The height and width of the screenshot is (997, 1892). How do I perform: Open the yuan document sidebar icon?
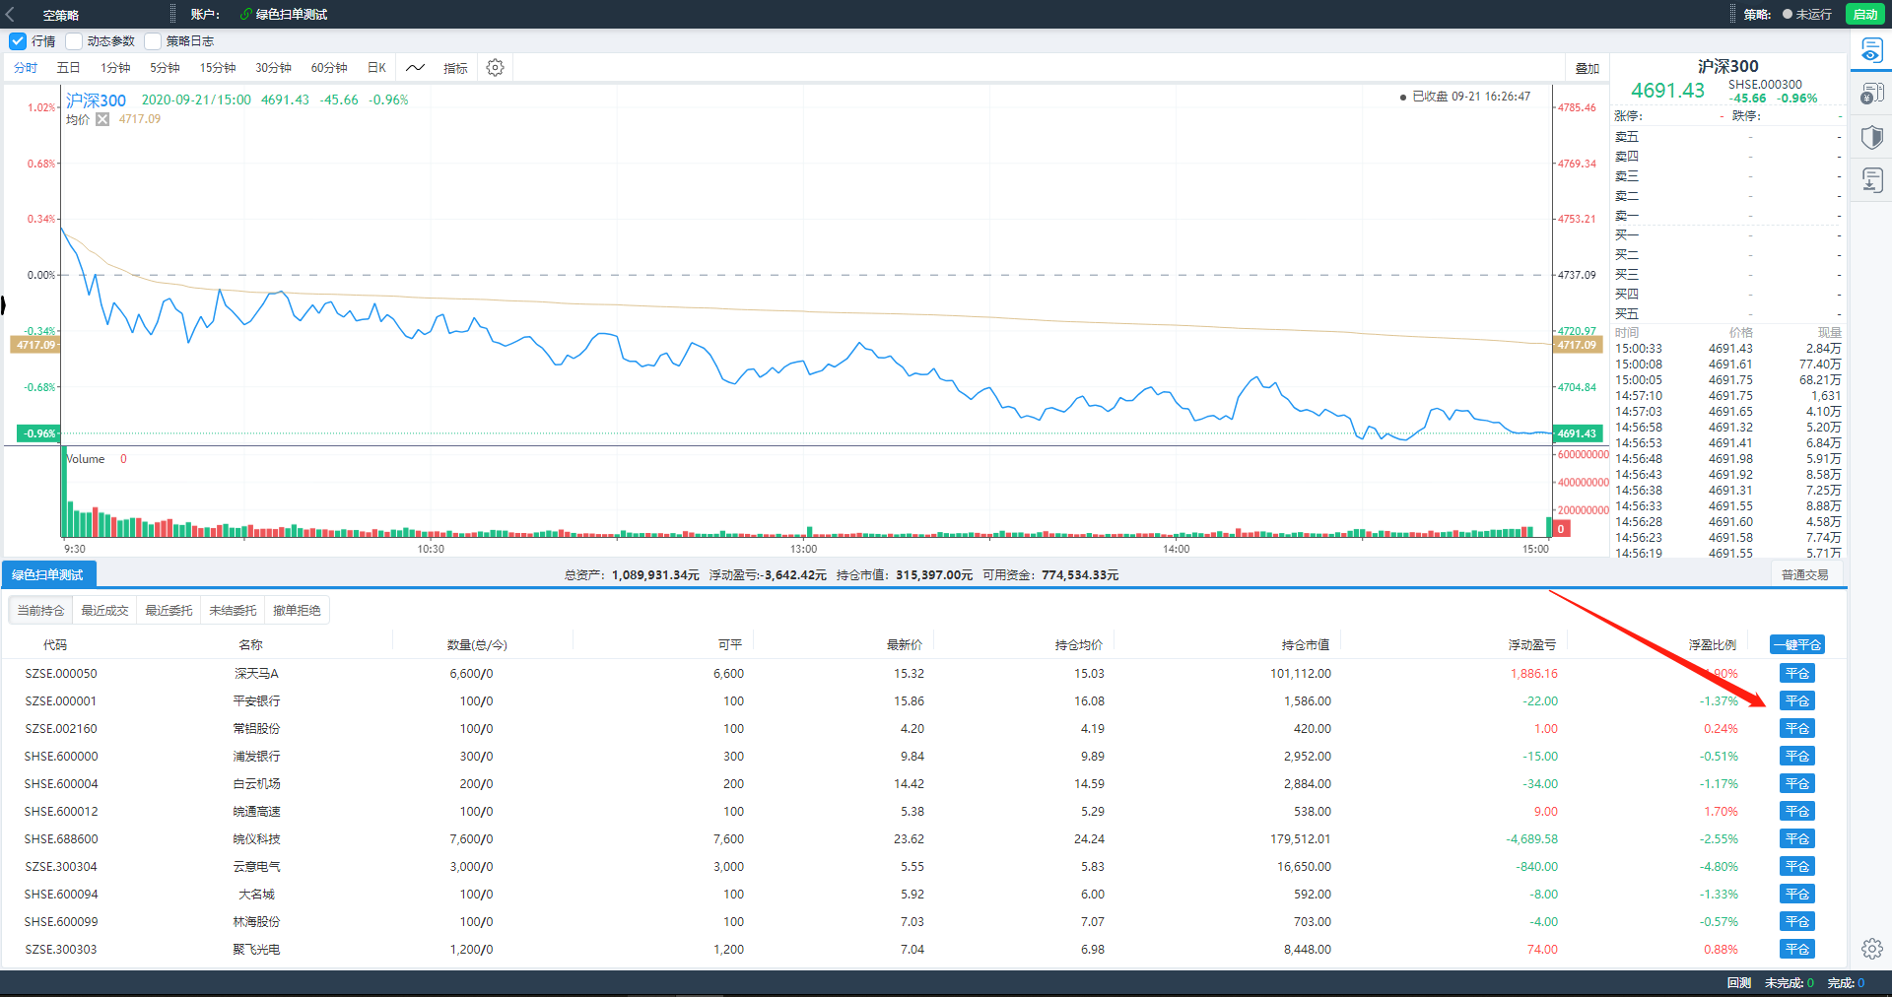pyautogui.click(x=1871, y=94)
